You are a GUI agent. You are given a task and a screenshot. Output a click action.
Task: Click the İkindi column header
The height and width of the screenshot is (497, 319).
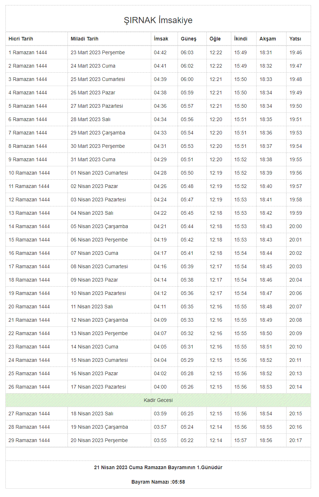pos(241,39)
